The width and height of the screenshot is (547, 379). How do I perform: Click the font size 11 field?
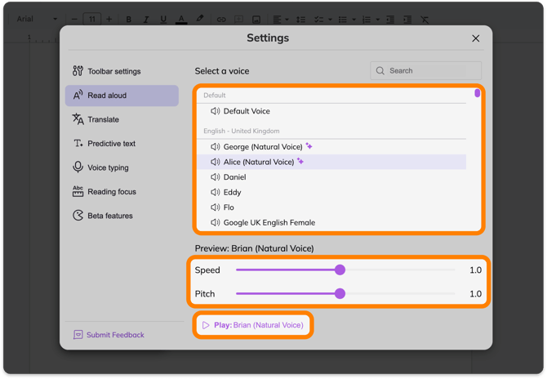[x=92, y=19]
